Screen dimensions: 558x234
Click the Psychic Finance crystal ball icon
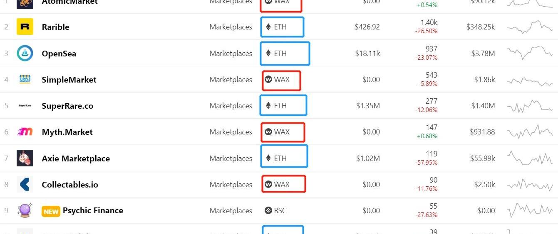pyautogui.click(x=25, y=210)
